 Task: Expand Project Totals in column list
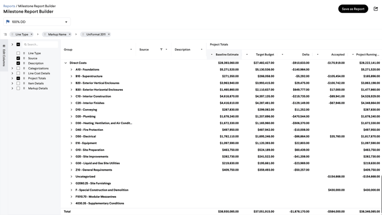pos(12,78)
